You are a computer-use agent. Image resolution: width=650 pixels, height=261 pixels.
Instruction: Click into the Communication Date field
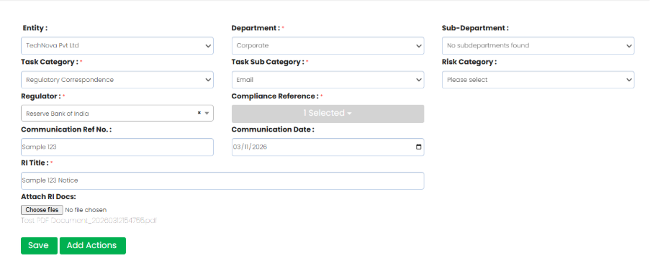click(328, 147)
